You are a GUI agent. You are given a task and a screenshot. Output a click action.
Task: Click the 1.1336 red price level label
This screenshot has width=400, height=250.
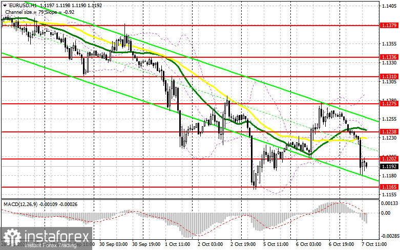pos(389,57)
